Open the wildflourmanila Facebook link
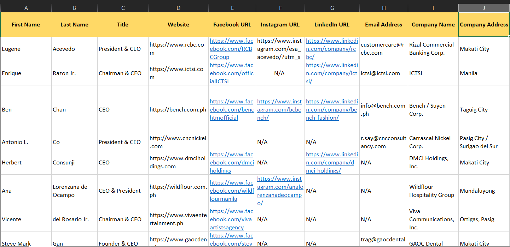The height and width of the screenshot is (247, 510). pos(231,191)
